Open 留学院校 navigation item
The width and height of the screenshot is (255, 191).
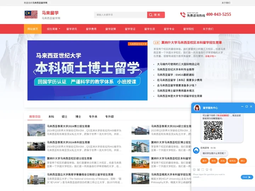[x=189, y=29]
